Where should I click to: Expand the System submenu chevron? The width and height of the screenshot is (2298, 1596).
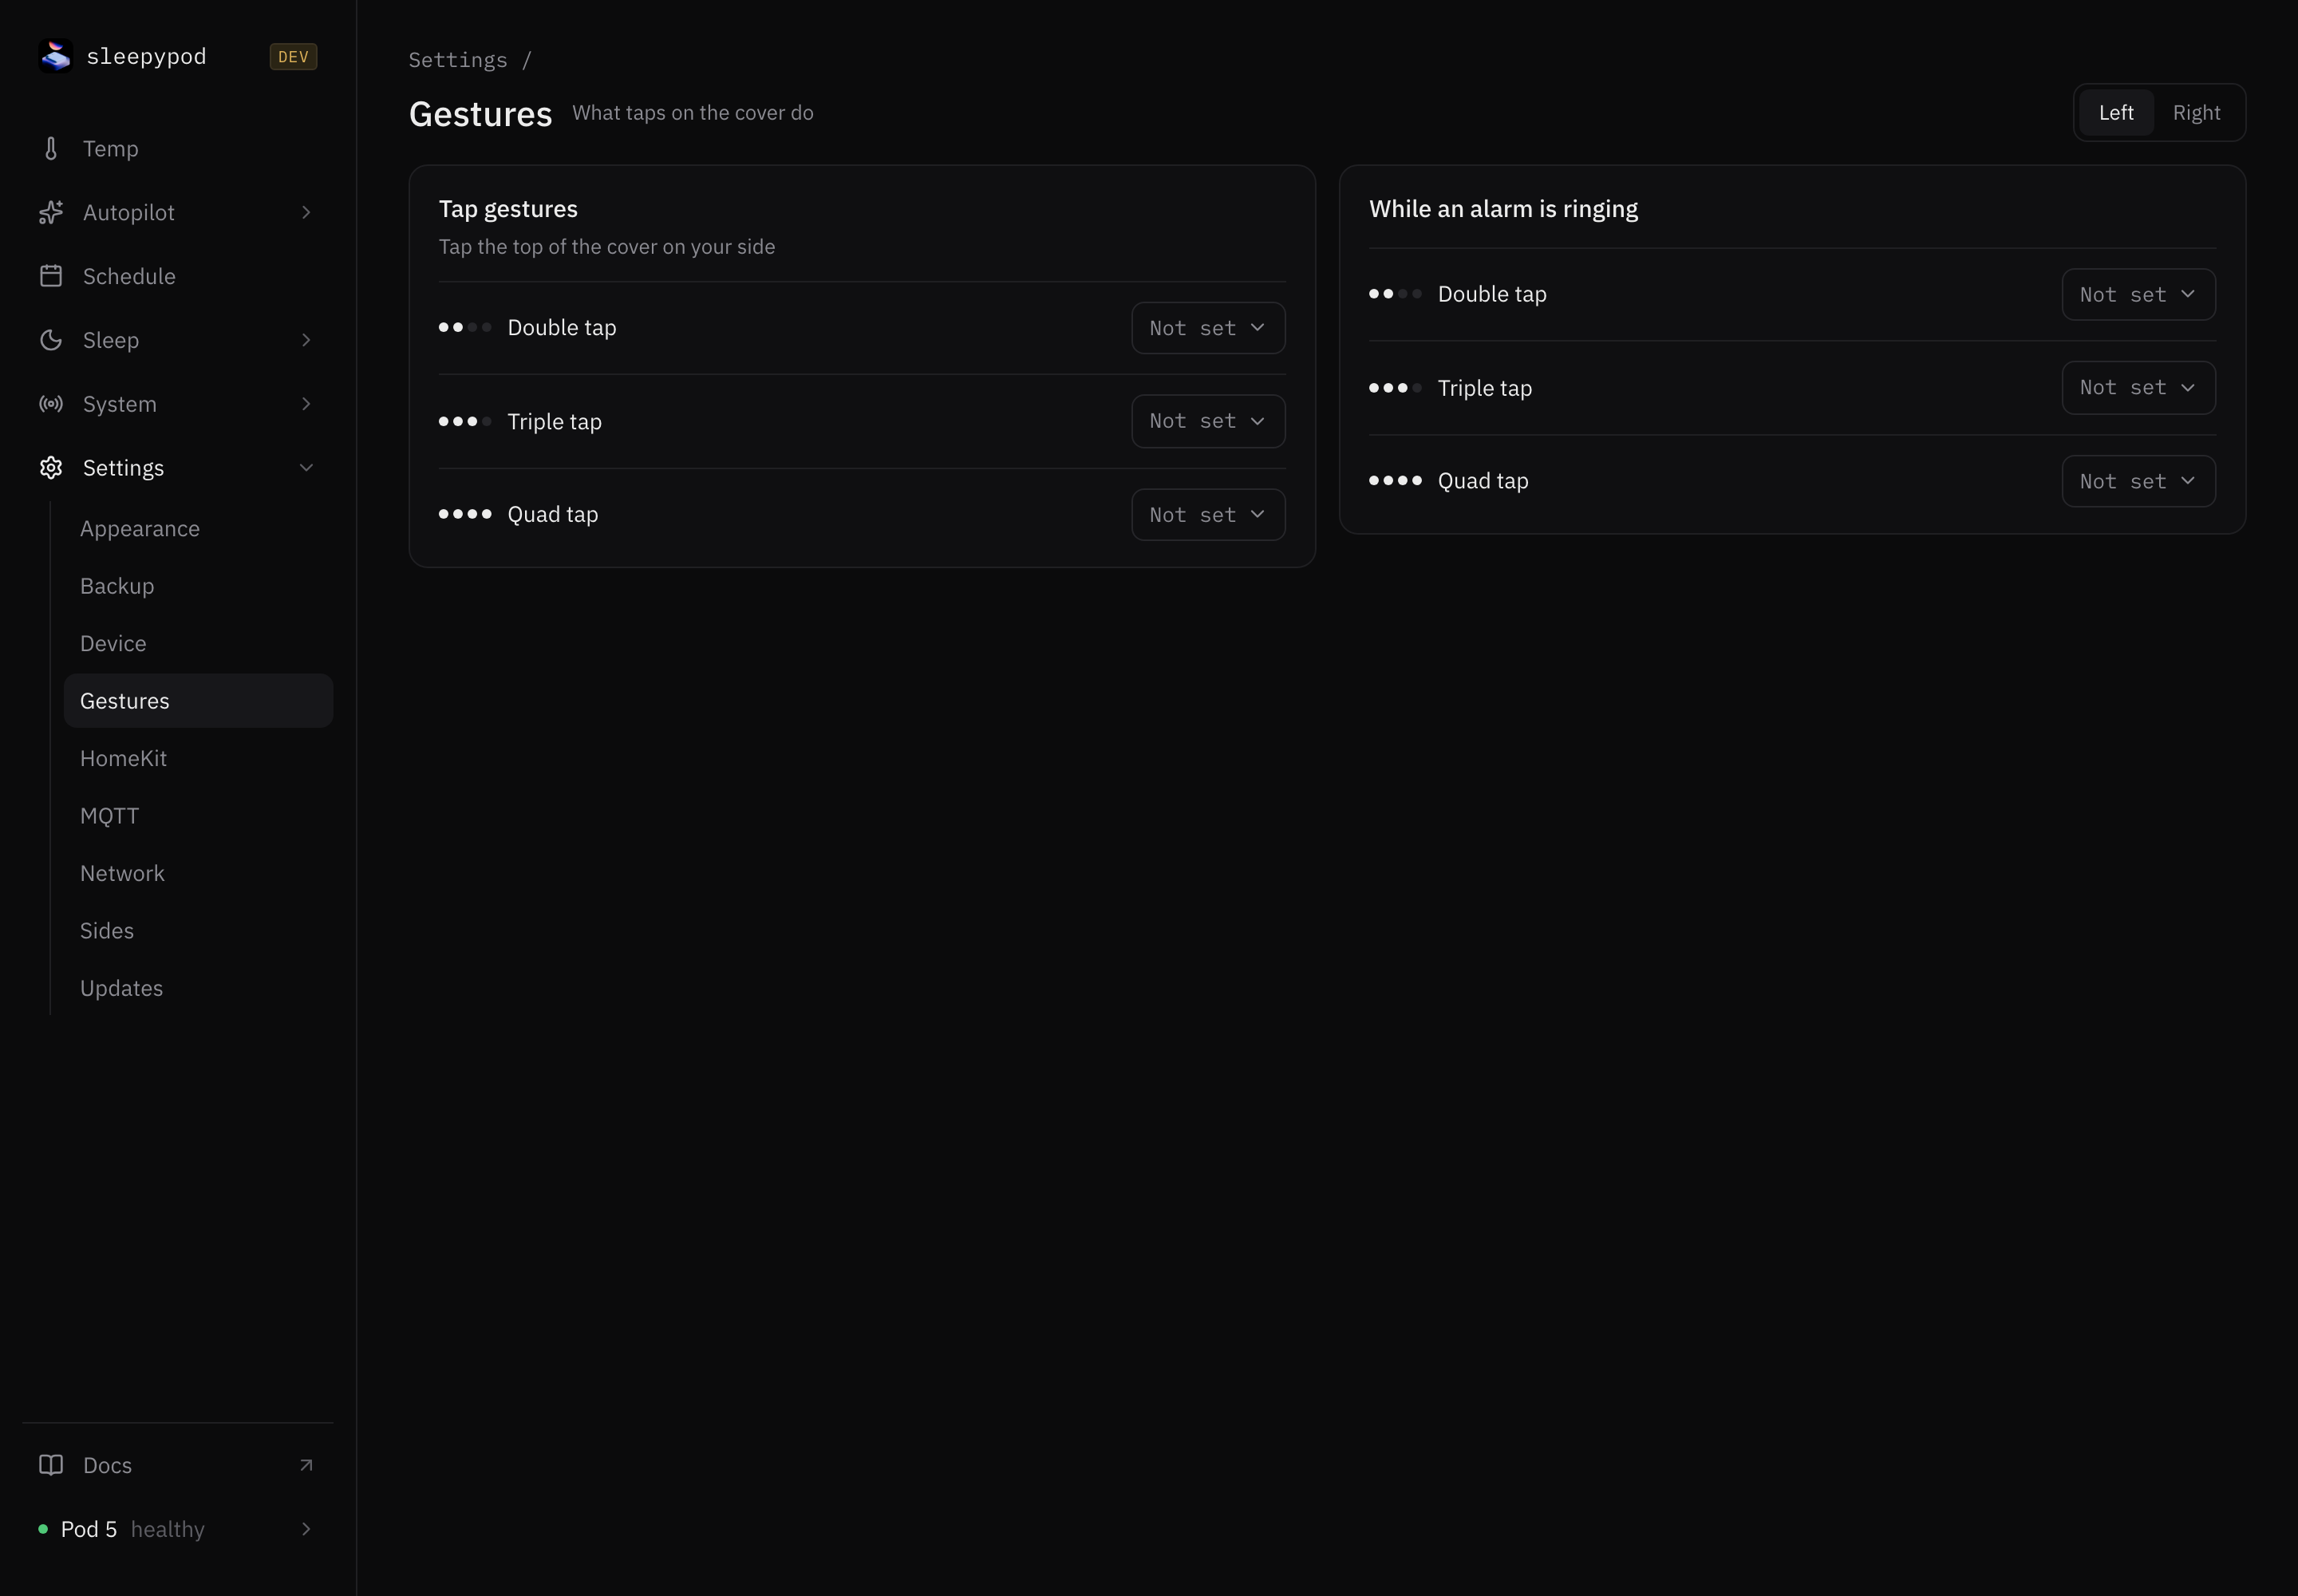[x=306, y=404]
